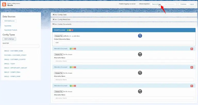Open the Opportunity data source
The height and width of the screenshot is (105, 198).
(8, 26)
